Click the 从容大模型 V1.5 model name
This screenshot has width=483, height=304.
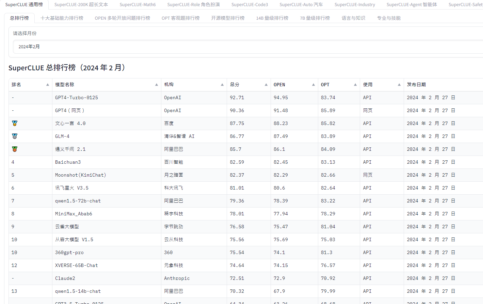[x=74, y=239]
